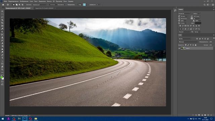Click the Источник button
The image size is (215, 121).
point(53,5)
